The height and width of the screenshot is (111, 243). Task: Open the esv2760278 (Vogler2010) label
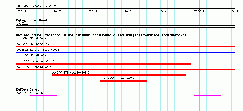tap(71, 73)
